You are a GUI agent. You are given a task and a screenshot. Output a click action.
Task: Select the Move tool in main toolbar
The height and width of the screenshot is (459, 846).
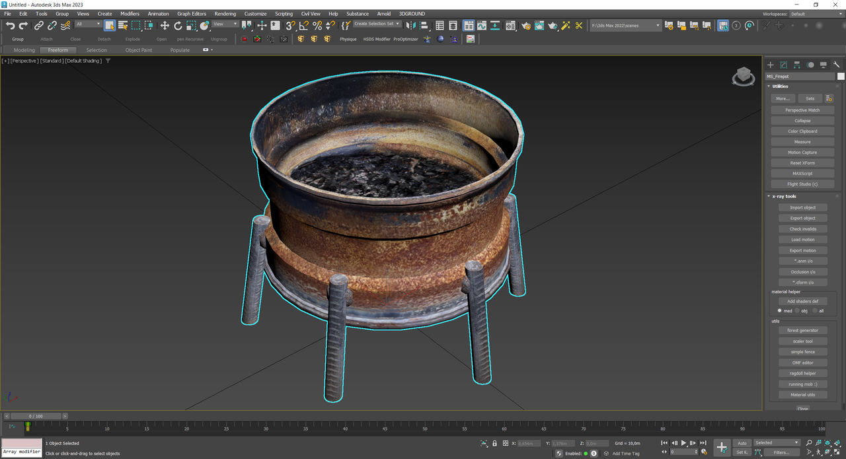point(165,26)
